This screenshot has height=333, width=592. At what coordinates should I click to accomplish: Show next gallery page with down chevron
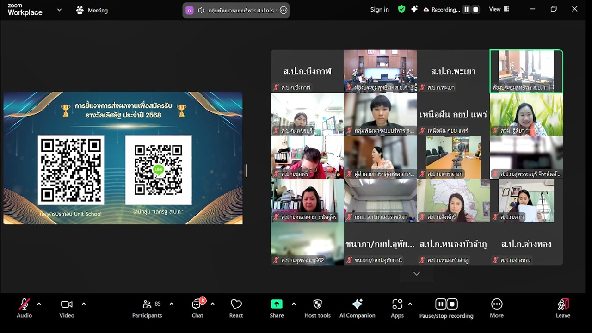point(417,274)
